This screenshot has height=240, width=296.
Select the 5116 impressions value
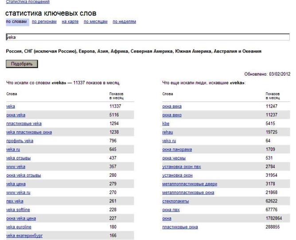pyautogui.click(x=114, y=115)
